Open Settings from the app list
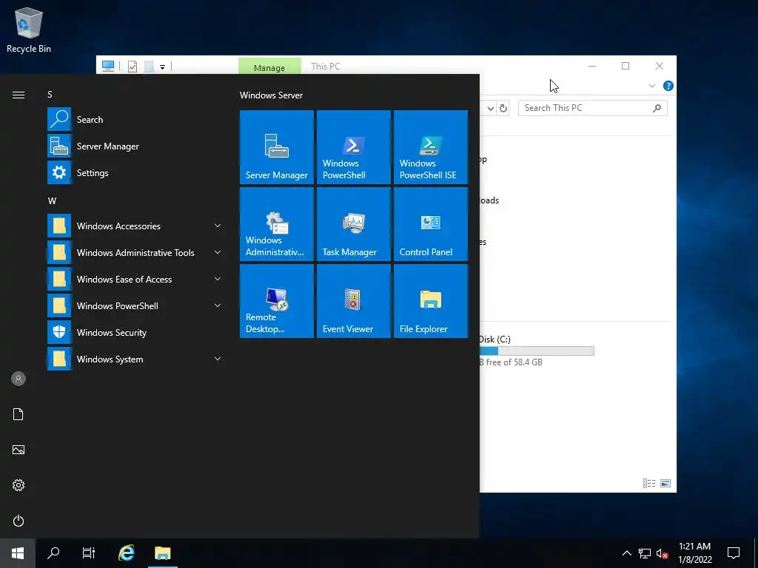 tap(135, 172)
